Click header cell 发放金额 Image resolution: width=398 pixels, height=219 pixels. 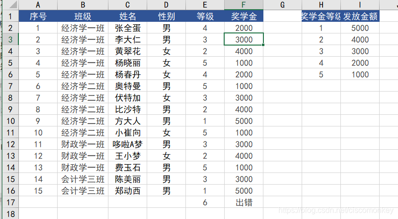click(x=360, y=16)
